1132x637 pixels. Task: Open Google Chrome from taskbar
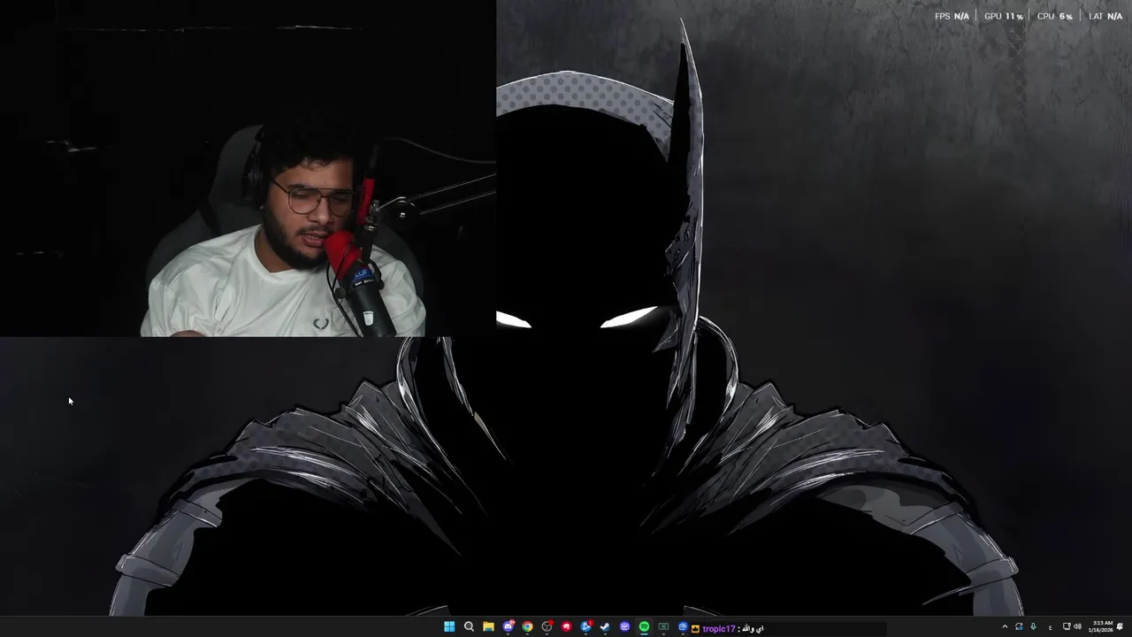pyautogui.click(x=527, y=627)
